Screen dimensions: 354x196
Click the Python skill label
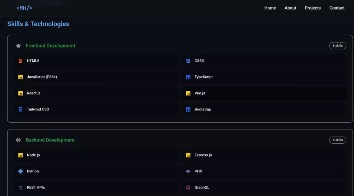tap(33, 172)
